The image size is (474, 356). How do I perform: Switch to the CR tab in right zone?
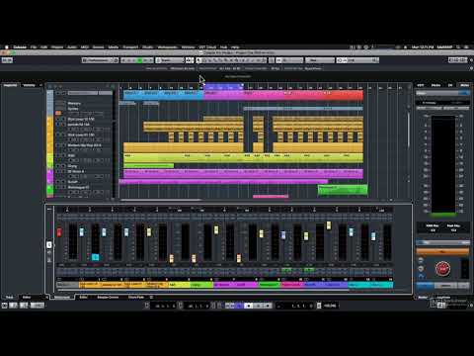[450, 85]
